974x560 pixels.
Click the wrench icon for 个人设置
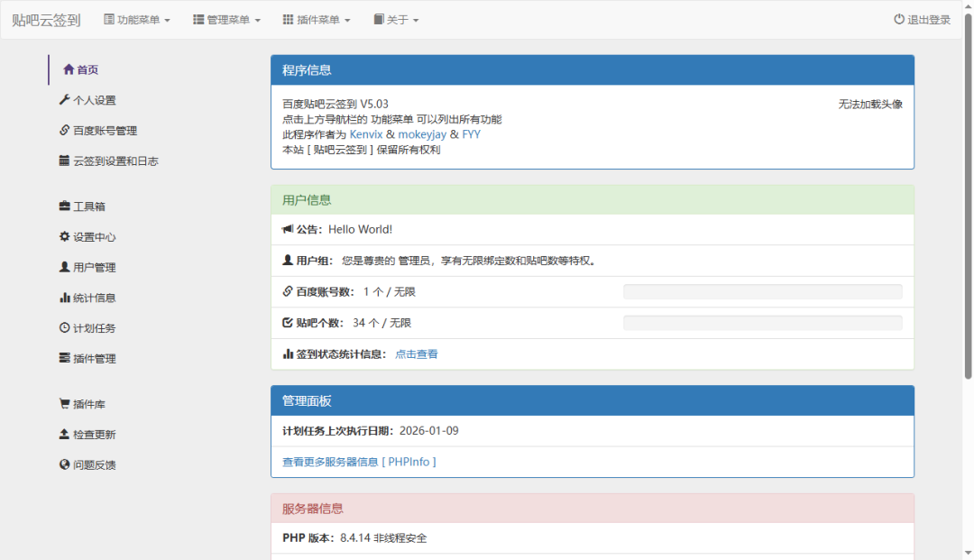(x=64, y=100)
